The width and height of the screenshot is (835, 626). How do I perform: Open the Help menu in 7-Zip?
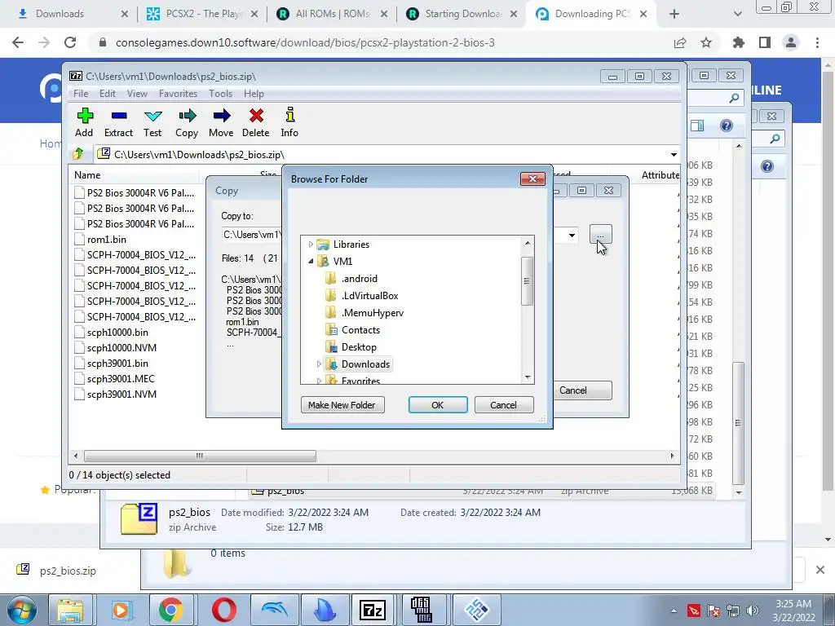pyautogui.click(x=254, y=94)
